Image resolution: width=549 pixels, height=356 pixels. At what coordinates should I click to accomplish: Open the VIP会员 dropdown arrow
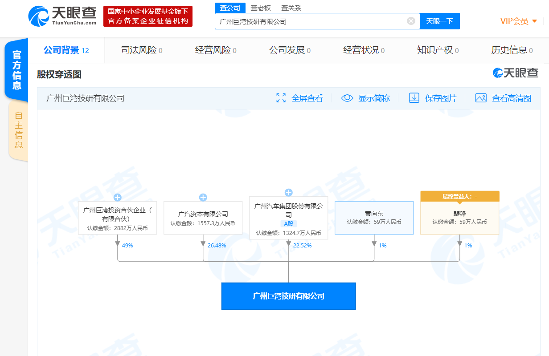click(x=535, y=21)
